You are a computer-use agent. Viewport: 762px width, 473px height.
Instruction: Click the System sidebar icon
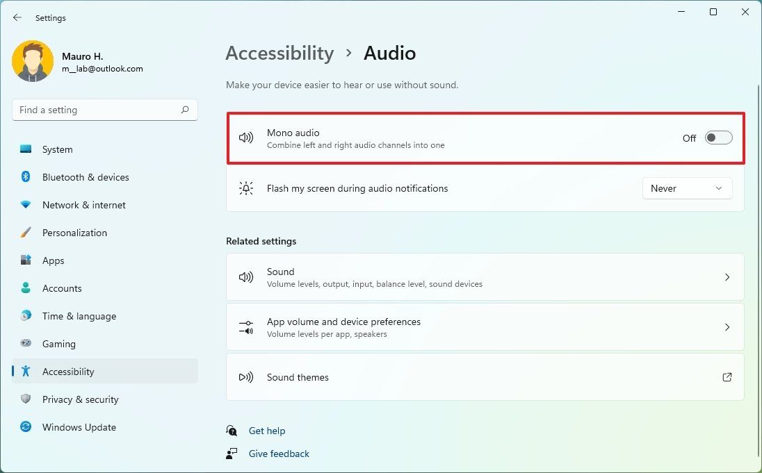(x=25, y=149)
